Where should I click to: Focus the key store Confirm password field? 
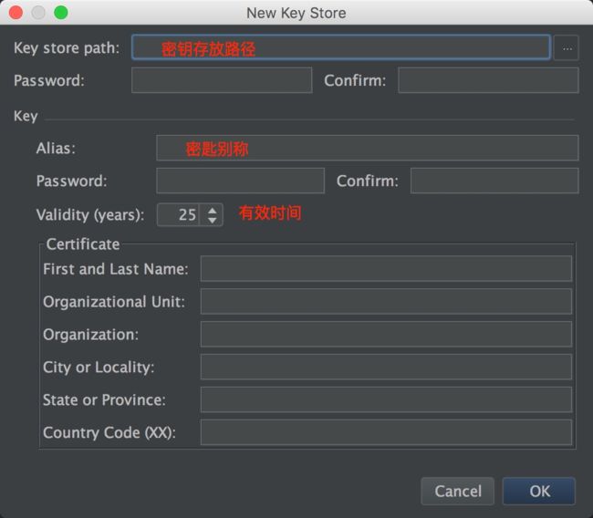488,80
